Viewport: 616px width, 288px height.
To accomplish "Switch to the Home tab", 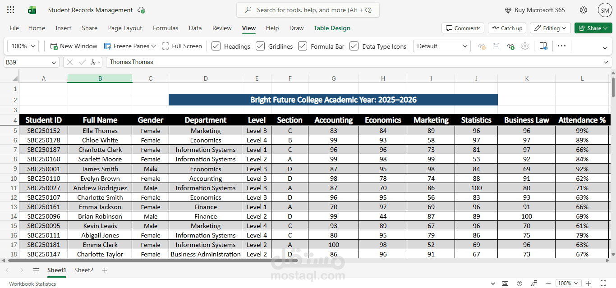I will (37, 28).
